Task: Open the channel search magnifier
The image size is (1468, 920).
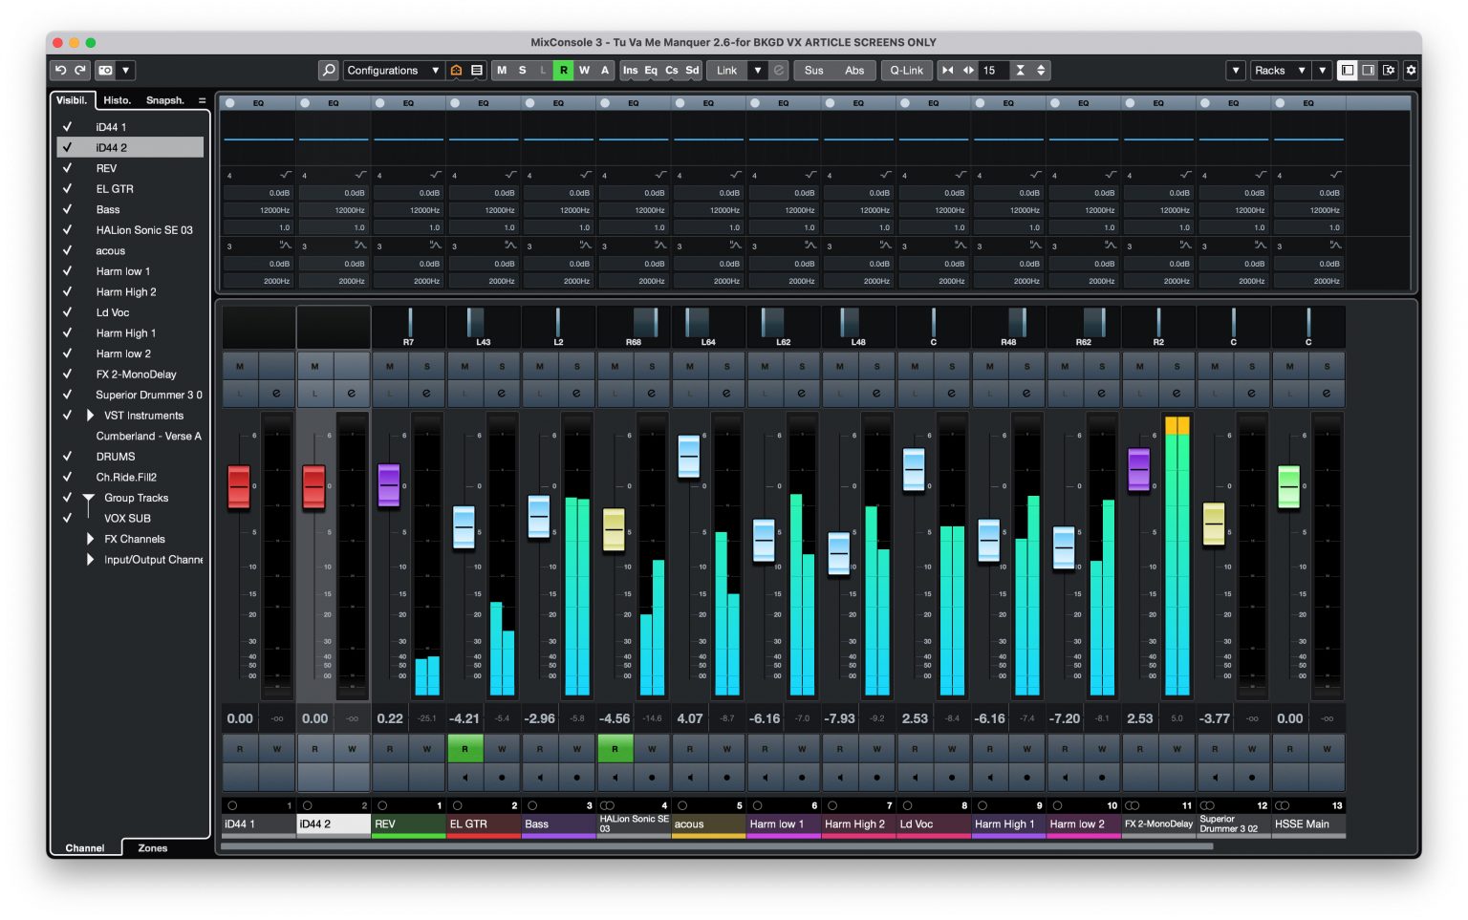Action: [329, 70]
